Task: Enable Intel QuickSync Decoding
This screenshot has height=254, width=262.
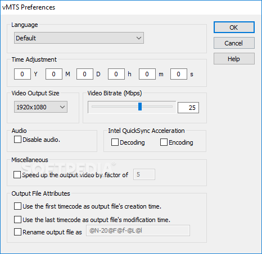Action: click(x=115, y=142)
